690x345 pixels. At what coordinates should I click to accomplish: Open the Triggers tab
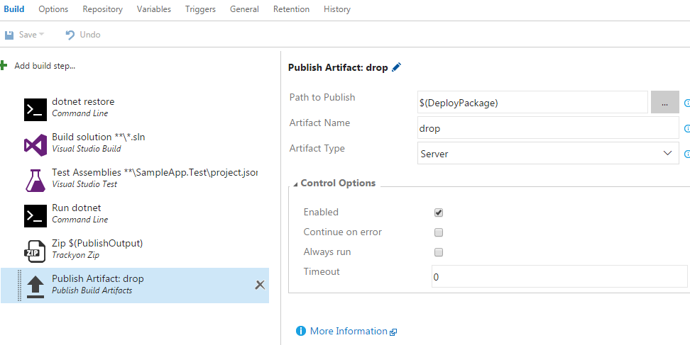coord(200,9)
